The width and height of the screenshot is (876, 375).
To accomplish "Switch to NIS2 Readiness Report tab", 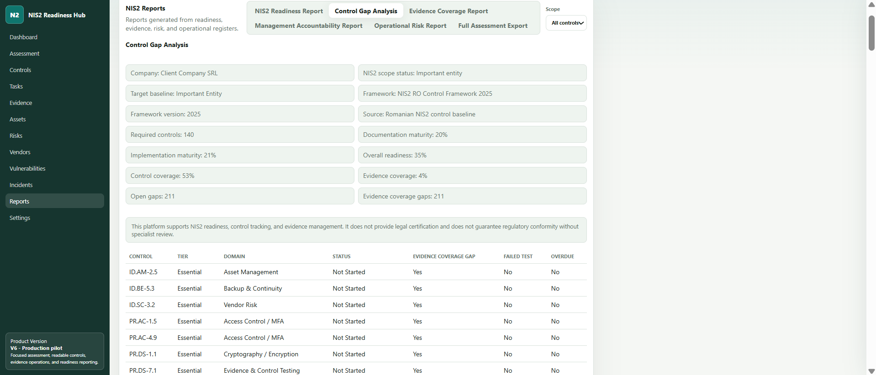I will click(289, 11).
